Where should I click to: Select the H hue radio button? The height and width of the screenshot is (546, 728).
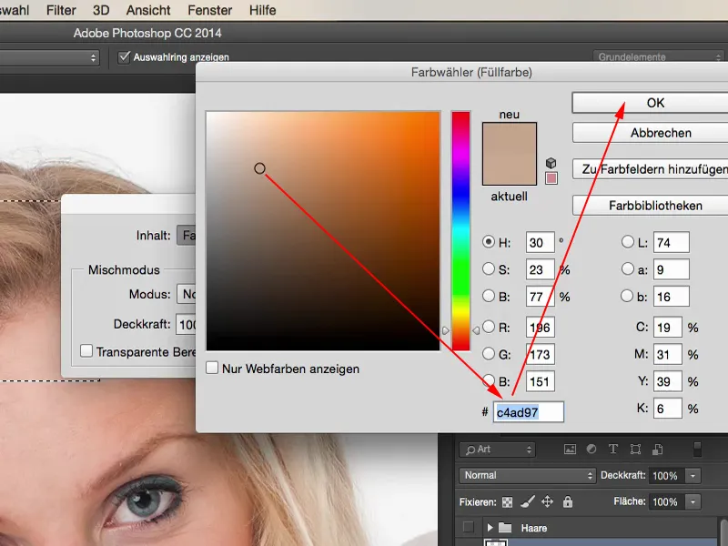488,242
